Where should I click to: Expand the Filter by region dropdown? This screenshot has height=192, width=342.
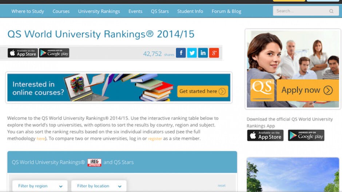click(40, 186)
